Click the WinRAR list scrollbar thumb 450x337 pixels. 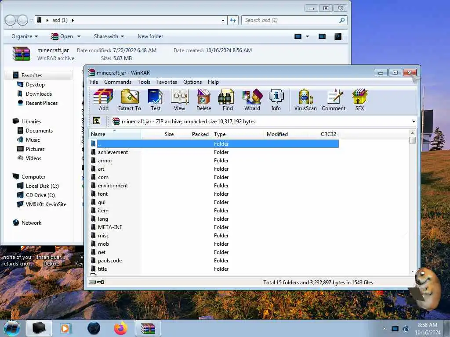[x=412, y=140]
